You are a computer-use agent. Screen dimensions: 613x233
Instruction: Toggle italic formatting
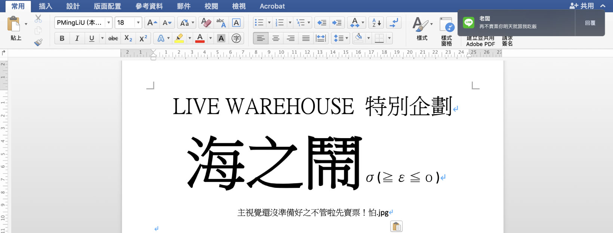pos(77,38)
